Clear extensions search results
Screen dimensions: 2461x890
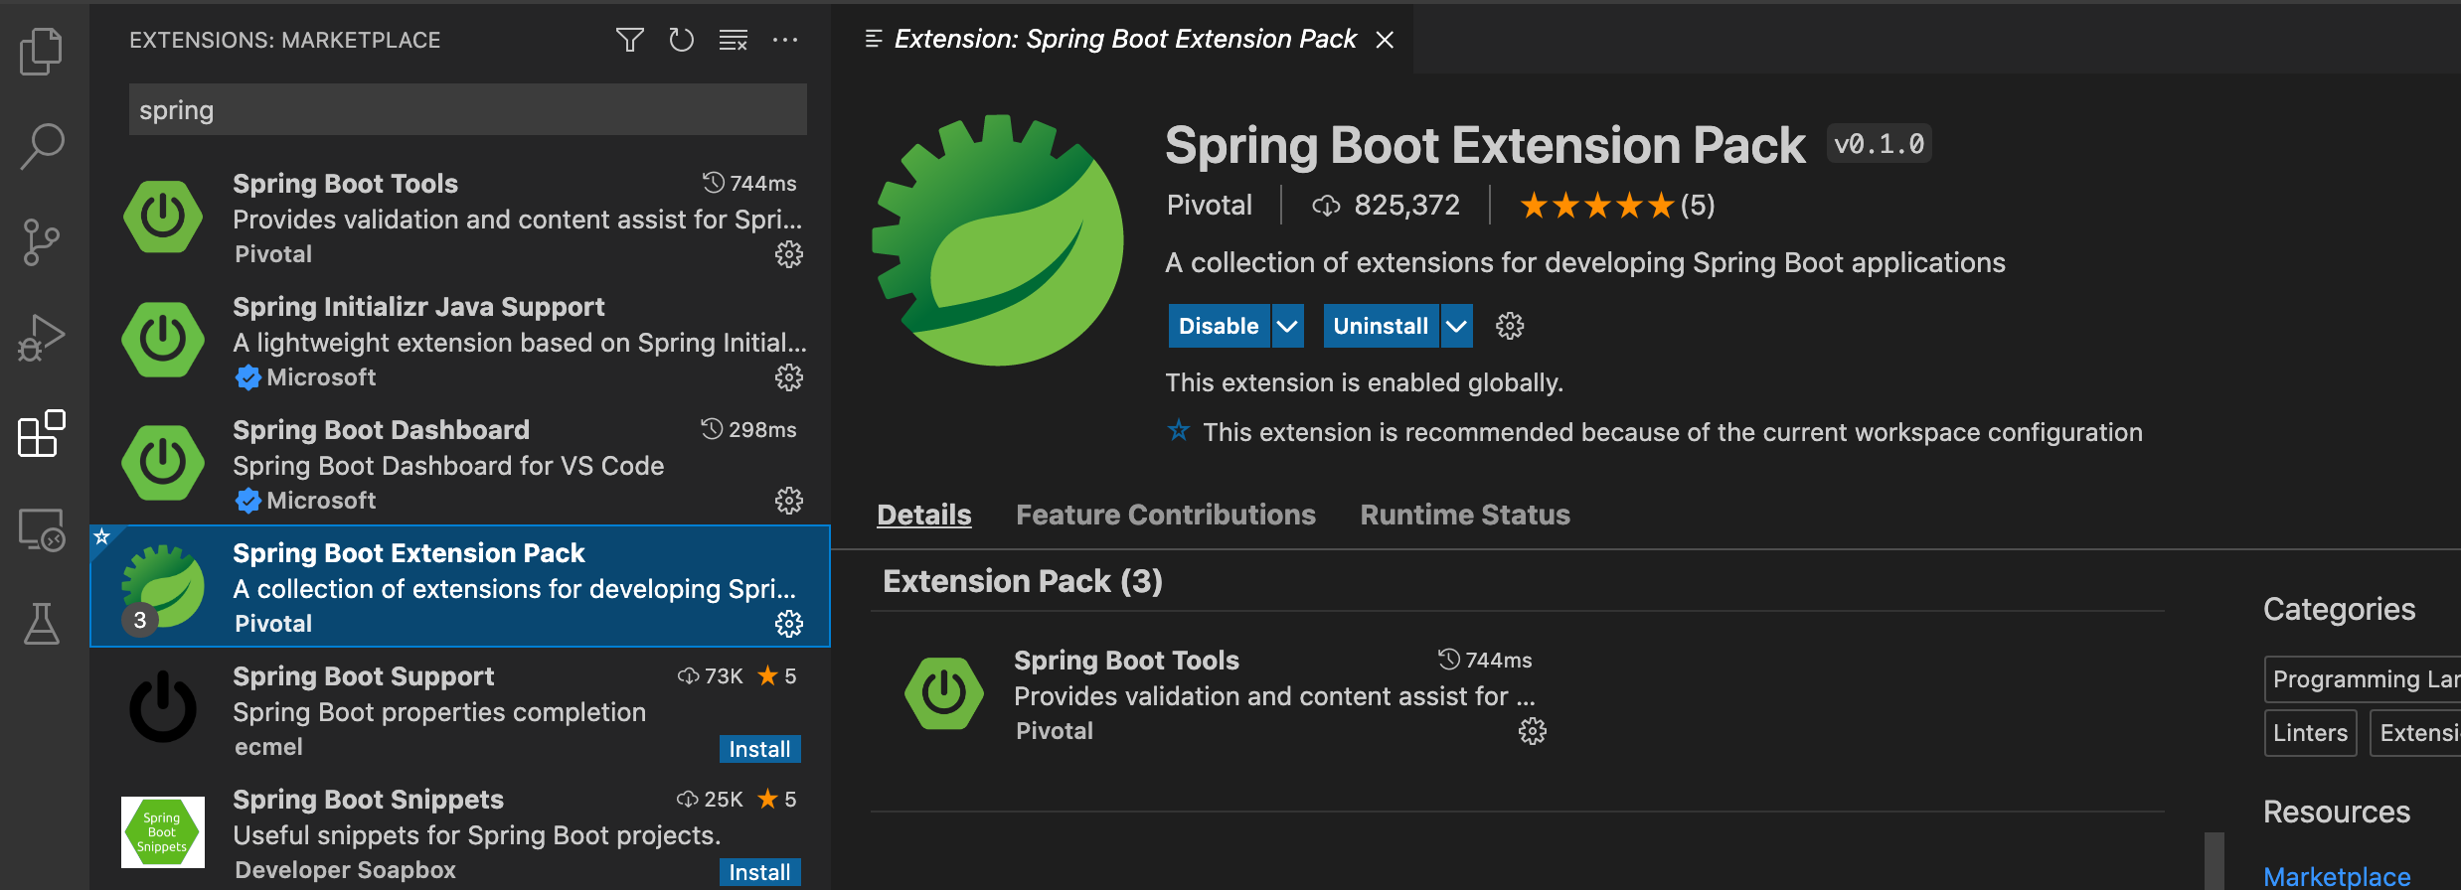(x=734, y=40)
